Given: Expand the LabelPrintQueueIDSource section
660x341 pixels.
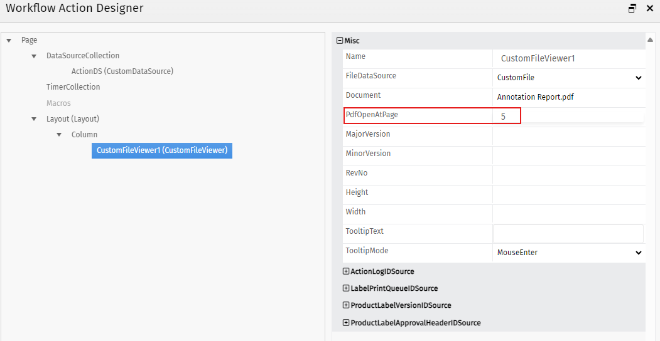Looking at the screenshot, I should [346, 288].
